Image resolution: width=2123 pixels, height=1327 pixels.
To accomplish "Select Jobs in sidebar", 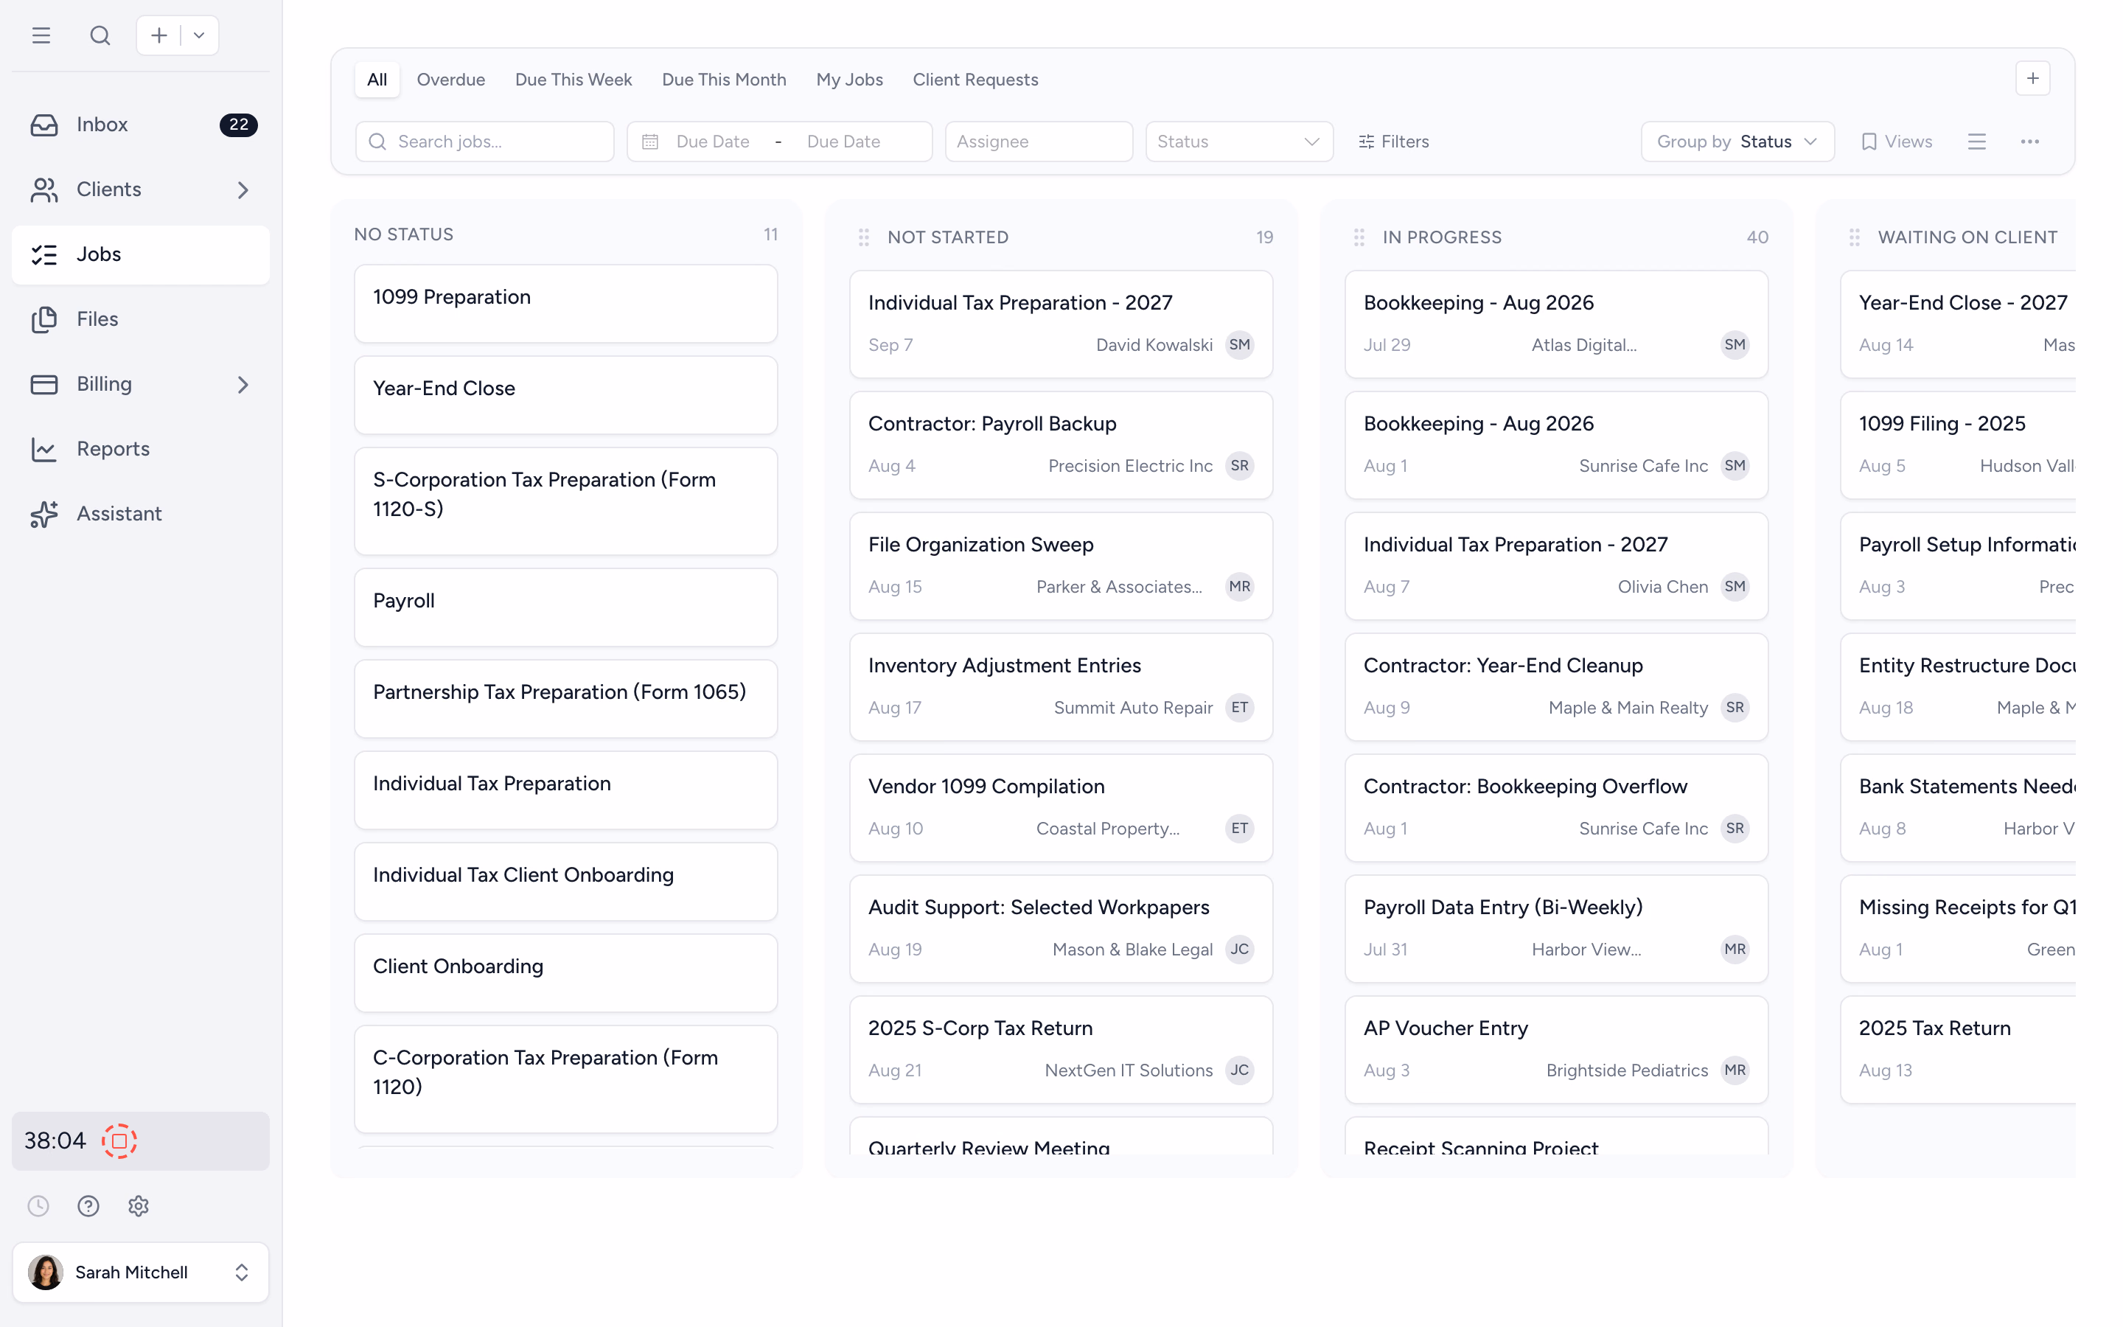I will [x=142, y=254].
